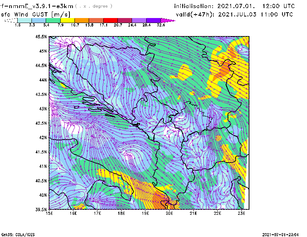Click legend value 1.6
Screen dimensions: 307x237
click(x=18, y=25)
